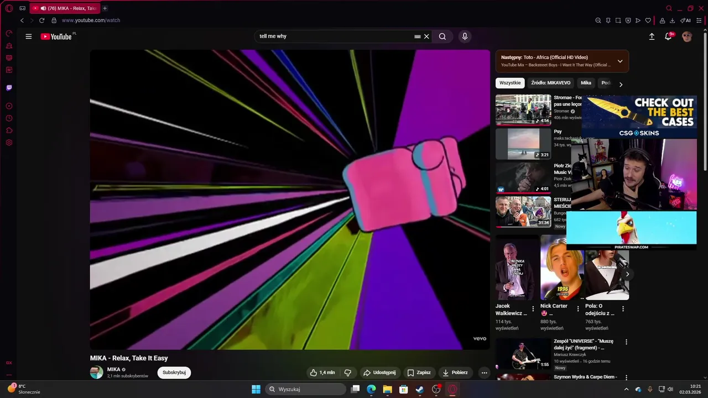
Task: Open Microsoft Edge from the taskbar
Action: (371, 389)
